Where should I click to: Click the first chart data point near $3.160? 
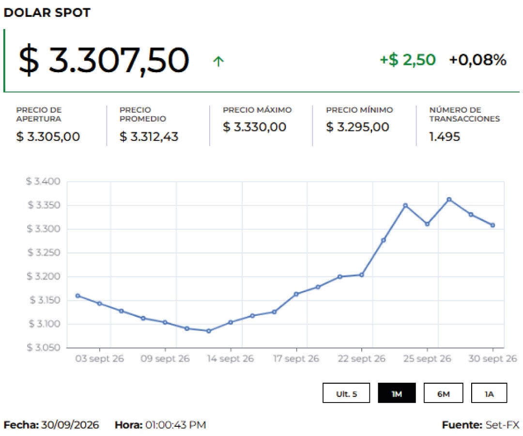[x=77, y=296]
